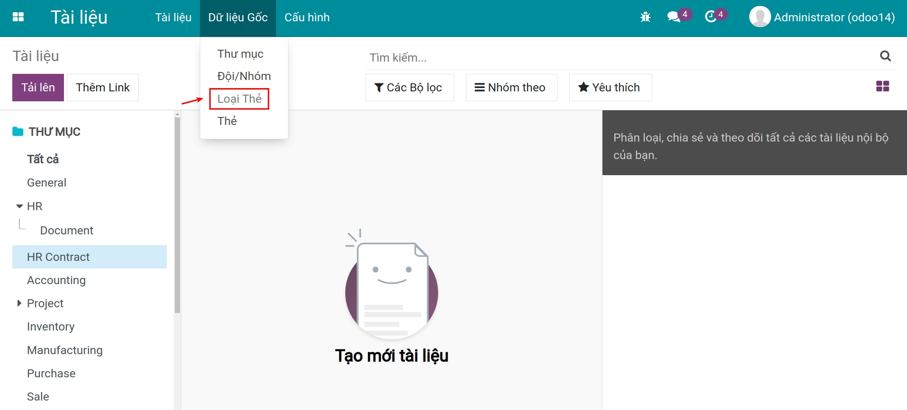Click the Thêm Link button
Viewport: 907px width, 410px height.
point(103,88)
